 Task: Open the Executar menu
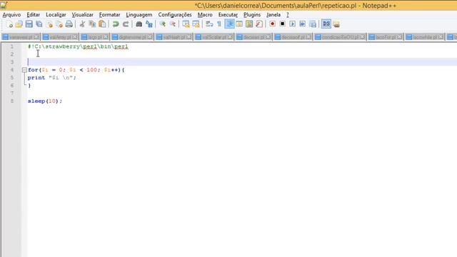tap(228, 14)
